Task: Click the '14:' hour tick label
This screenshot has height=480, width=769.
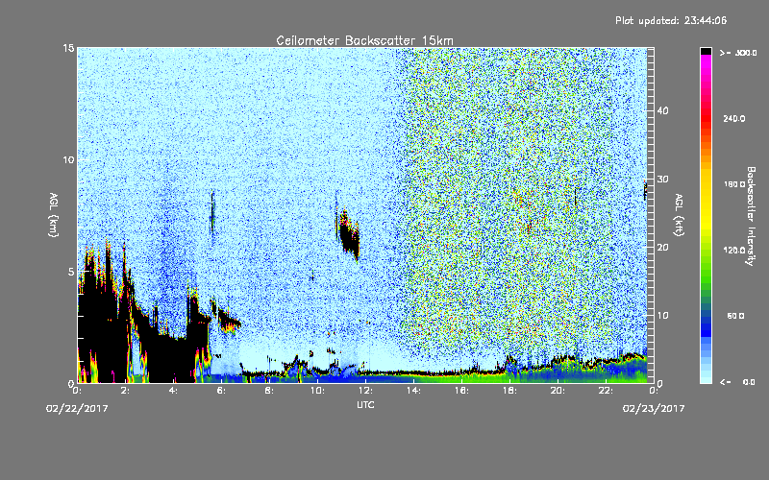Action: click(414, 391)
